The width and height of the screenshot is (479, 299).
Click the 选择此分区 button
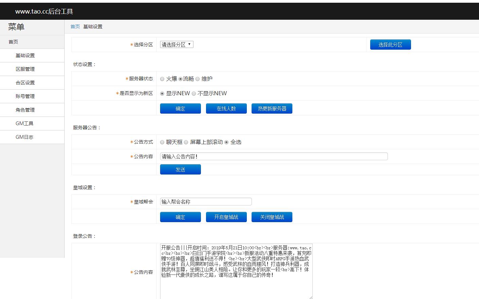[390, 45]
